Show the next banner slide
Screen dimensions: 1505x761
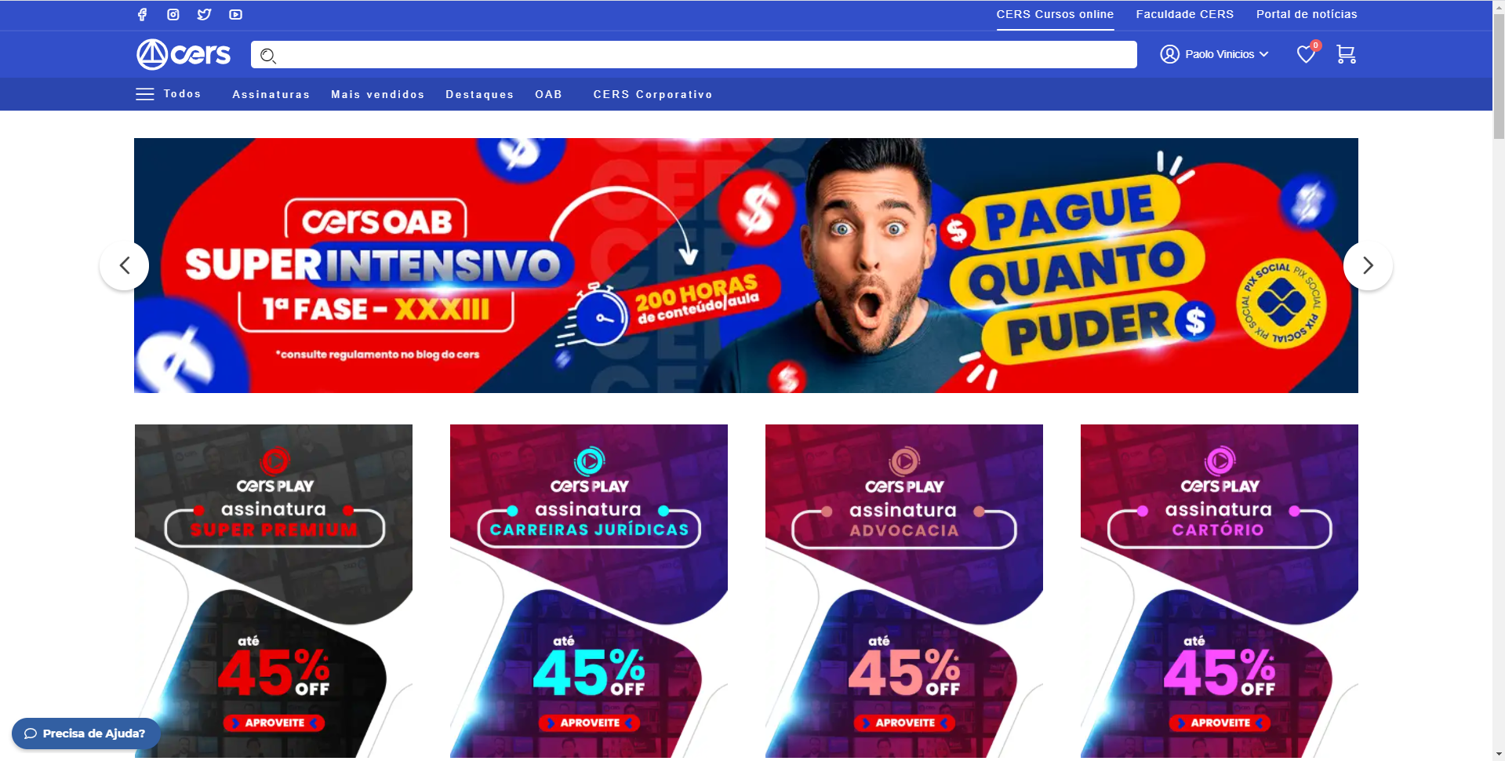click(1368, 266)
